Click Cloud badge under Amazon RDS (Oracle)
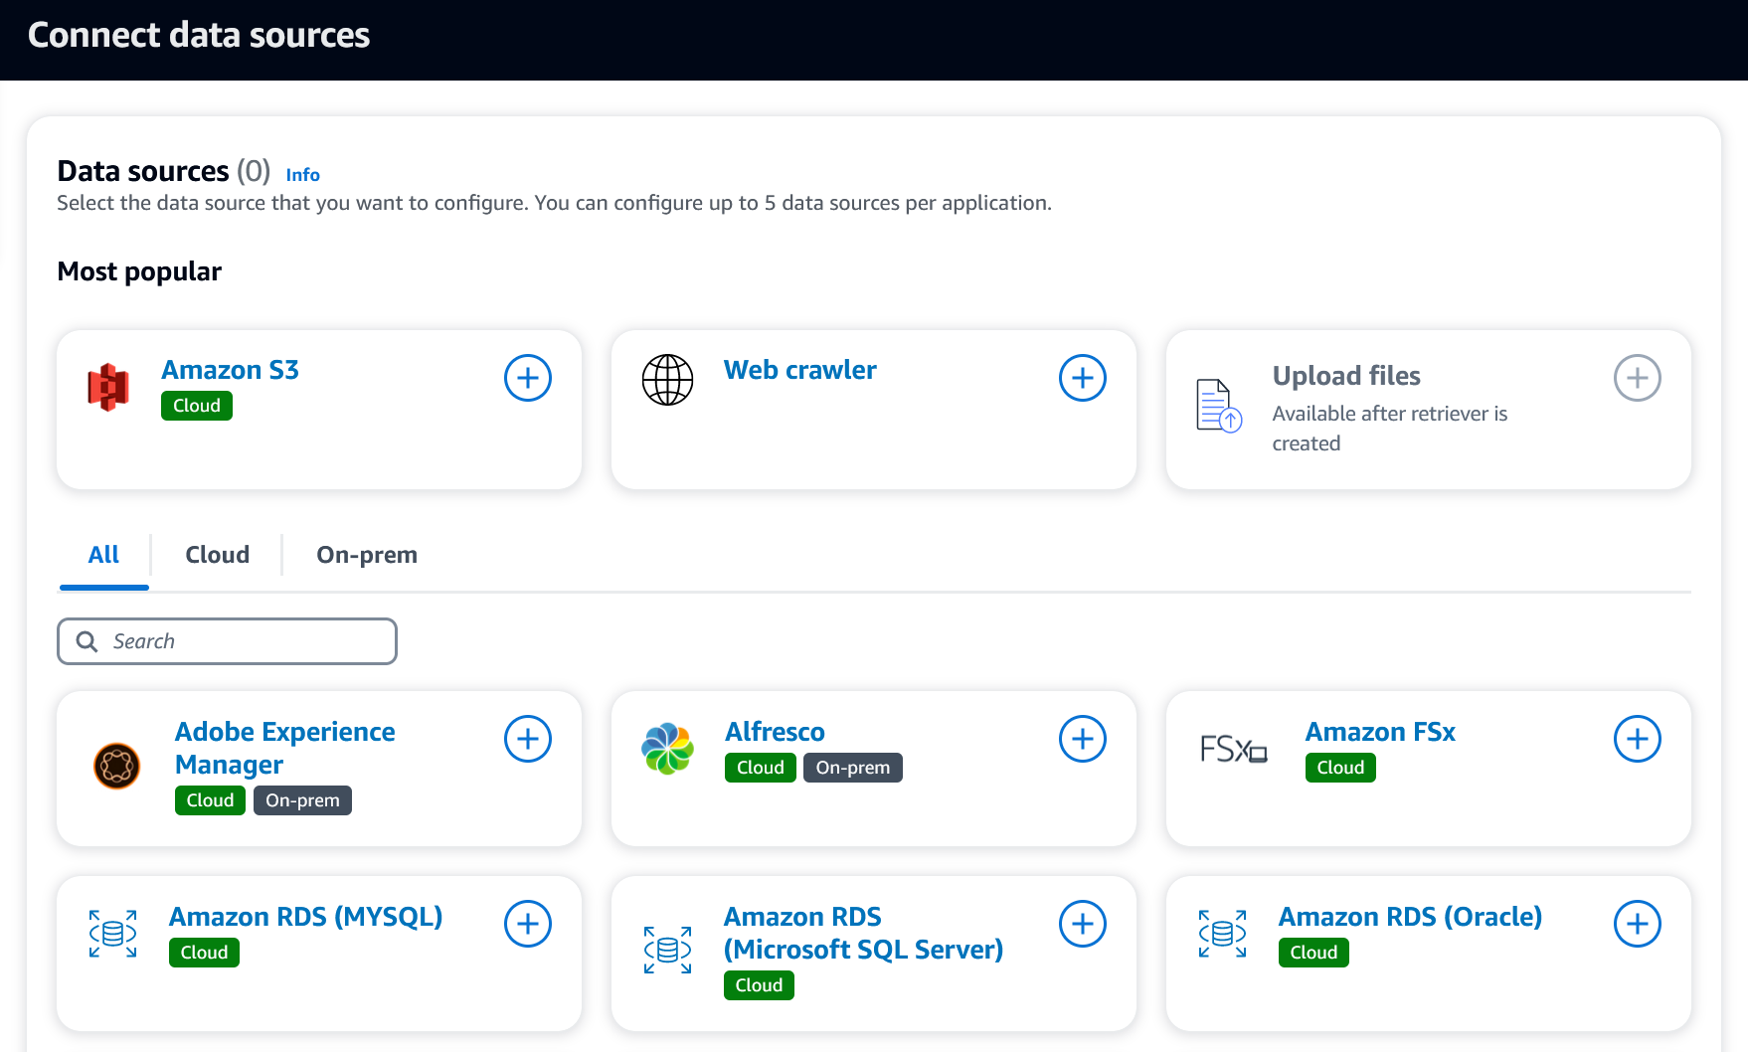 coord(1313,953)
